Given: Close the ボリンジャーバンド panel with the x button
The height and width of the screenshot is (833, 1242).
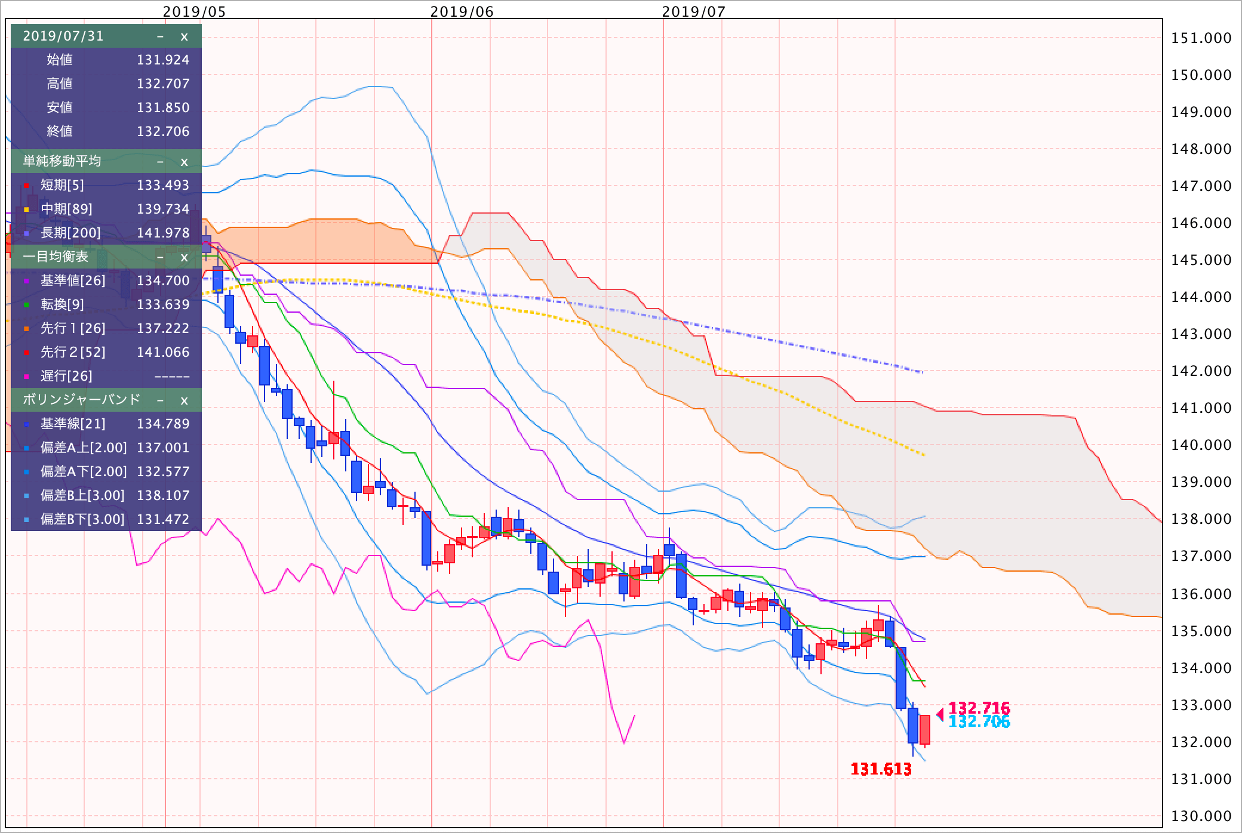Looking at the screenshot, I should click(x=184, y=400).
